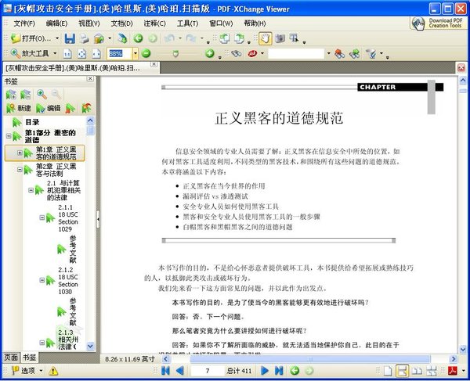Open the 注释(C) menu
Image resolution: width=470 pixels, height=381 pixels.
[154, 23]
